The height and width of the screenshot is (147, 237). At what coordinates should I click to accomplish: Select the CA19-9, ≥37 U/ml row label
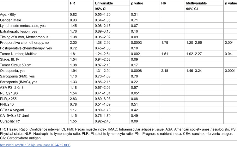(14, 116)
